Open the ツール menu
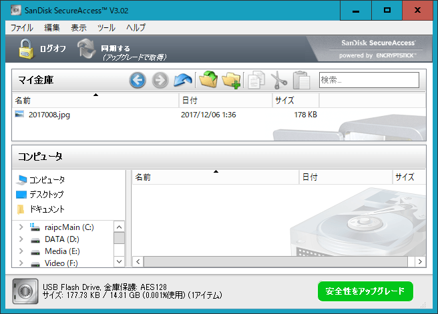Screen dimensions: 438x314 pyautogui.click(x=106, y=27)
